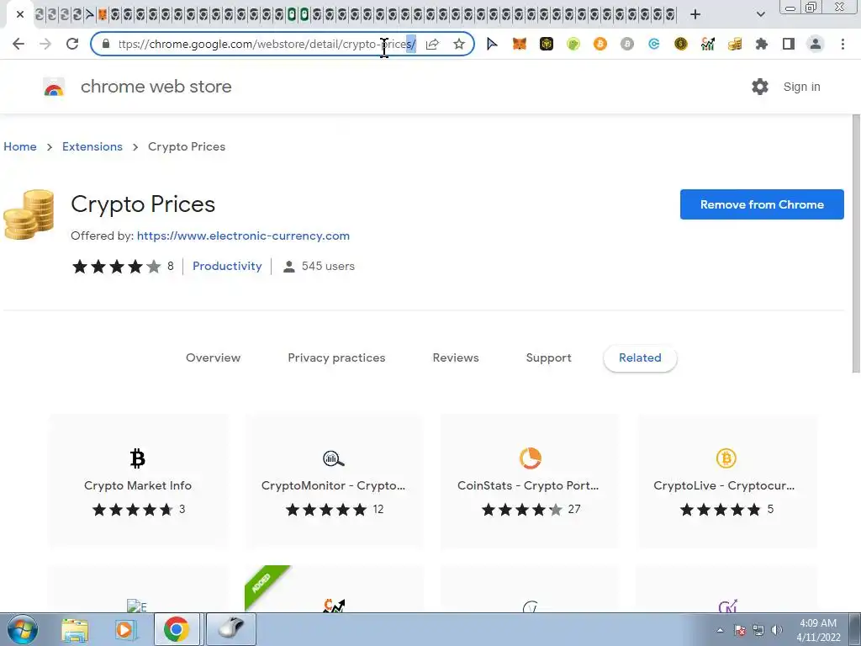Switch to the Reviews tab
The image size is (861, 646).
coord(456,358)
